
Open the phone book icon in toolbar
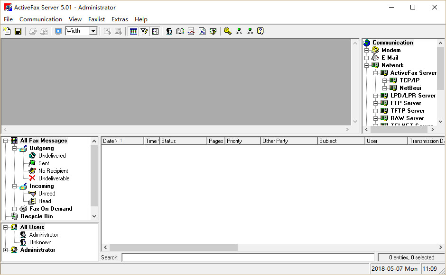point(180,31)
